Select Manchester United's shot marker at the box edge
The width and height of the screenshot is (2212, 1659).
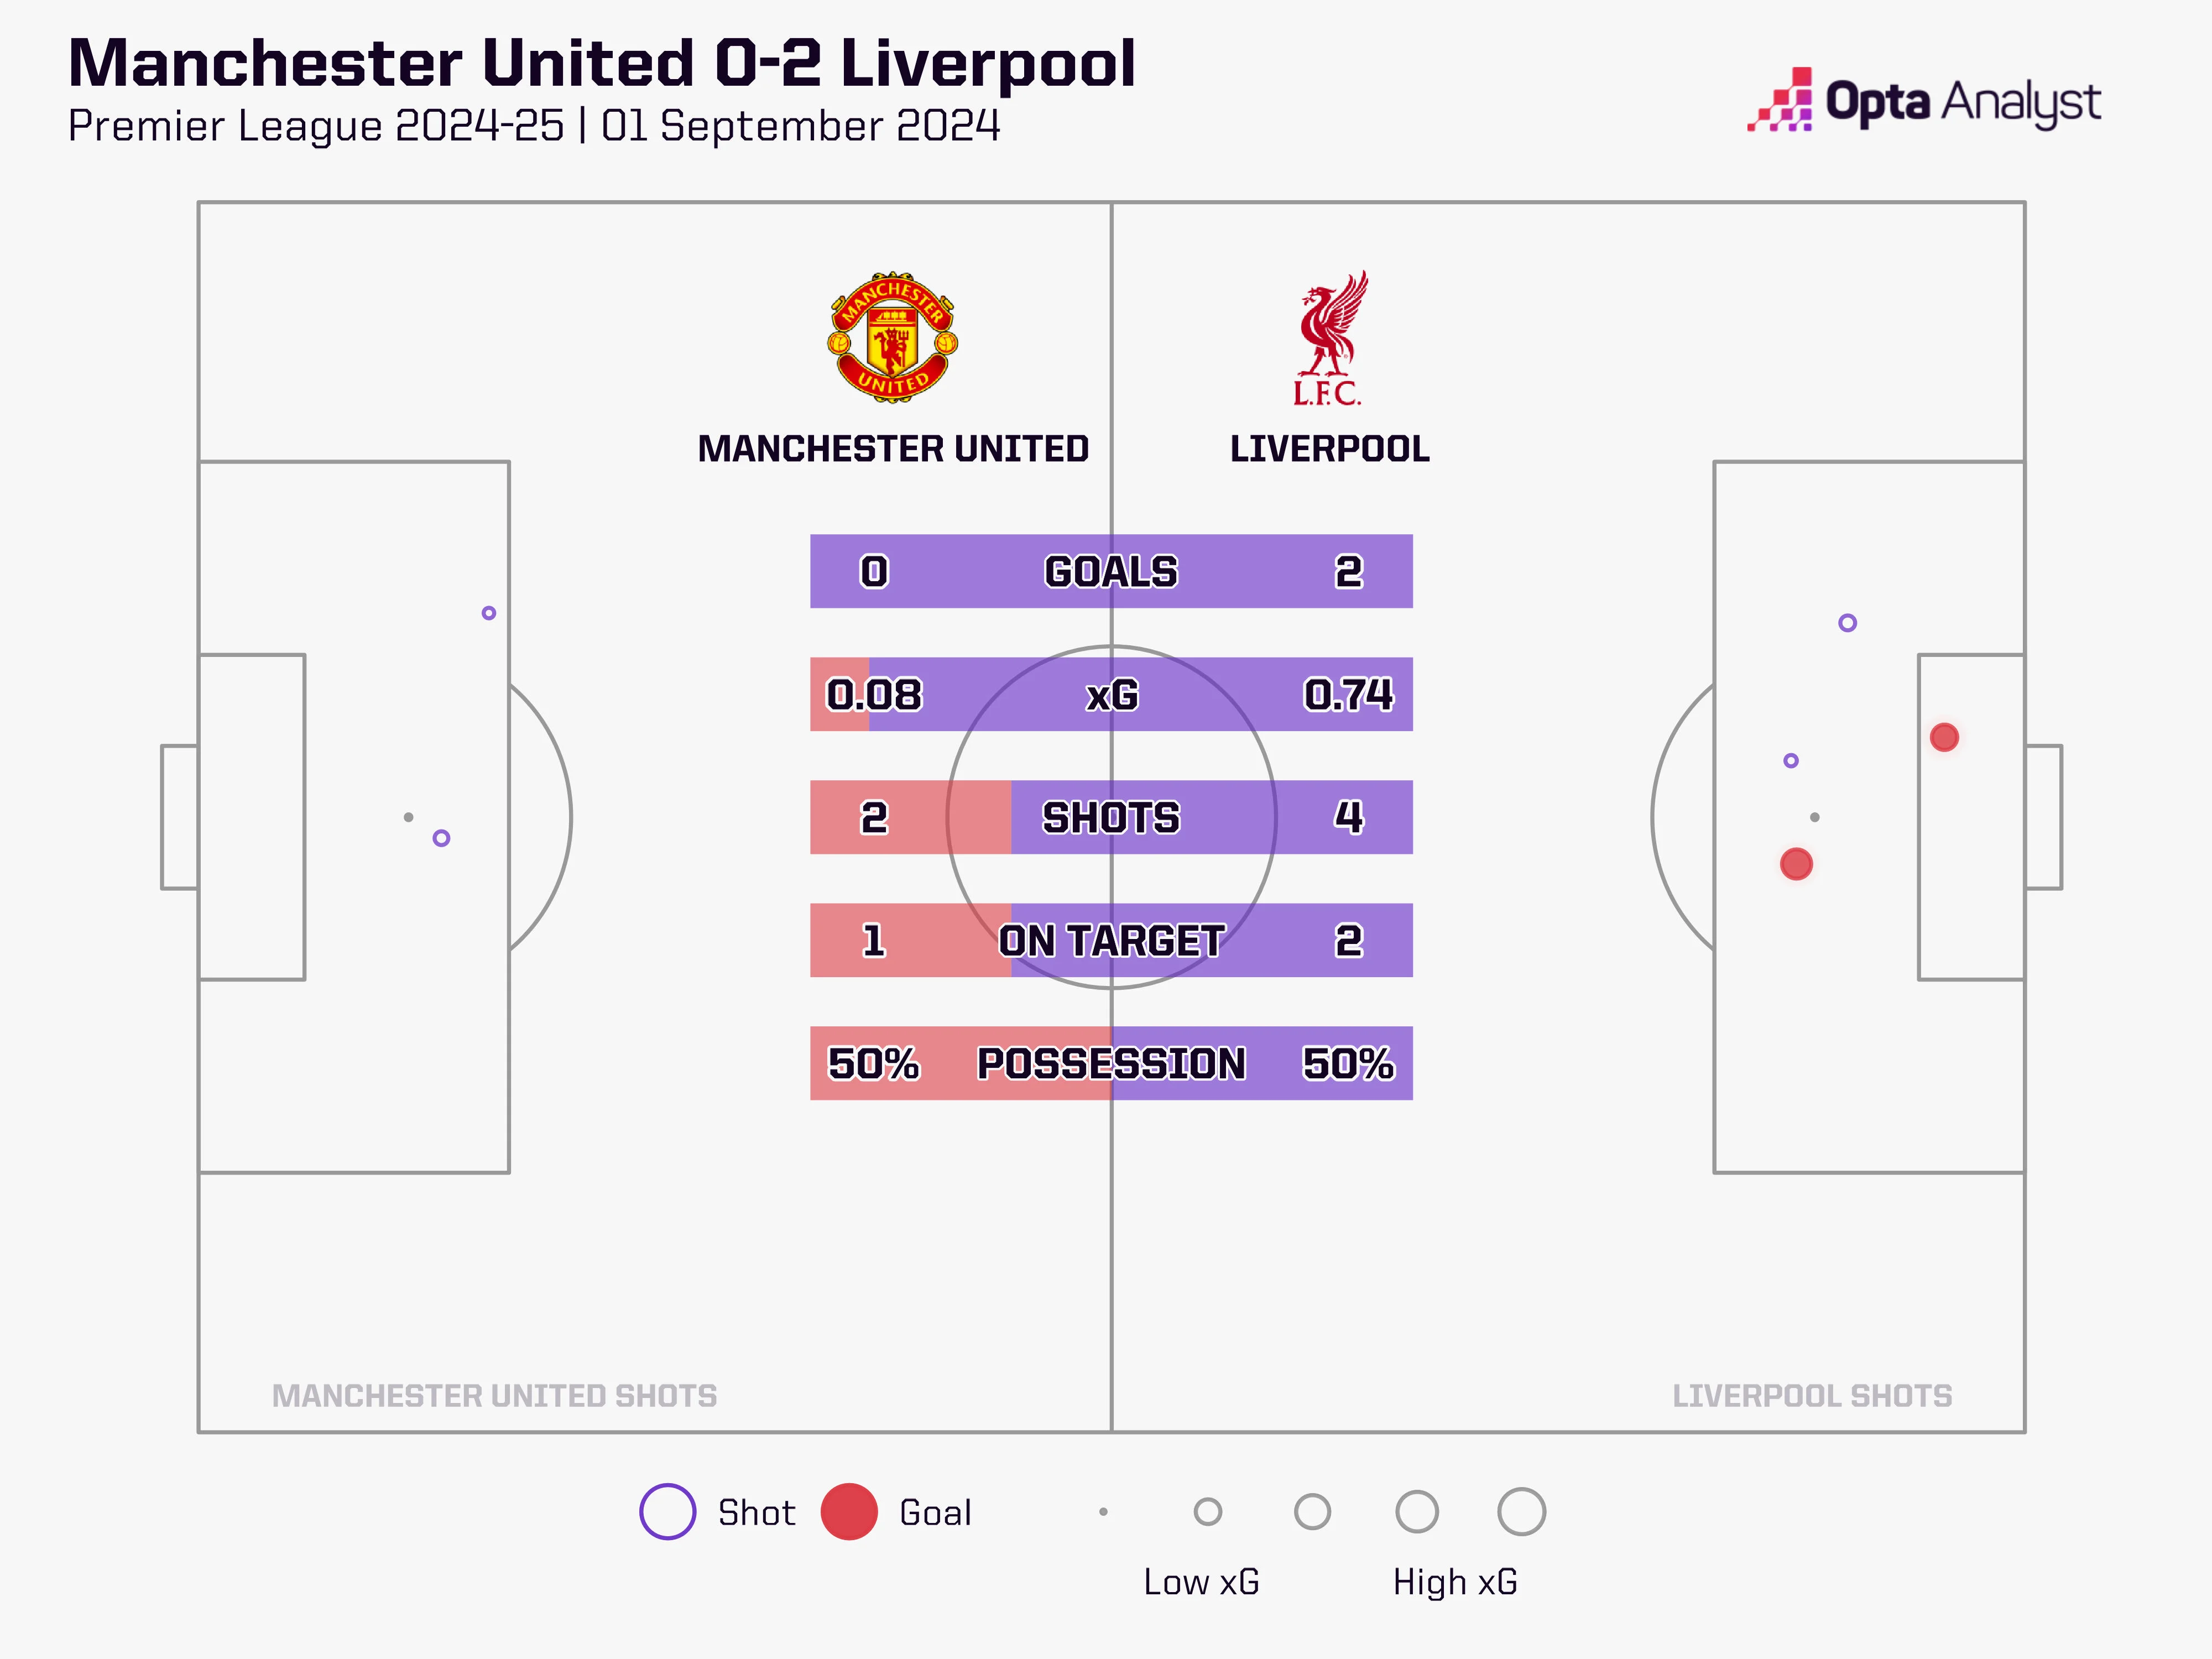click(489, 613)
